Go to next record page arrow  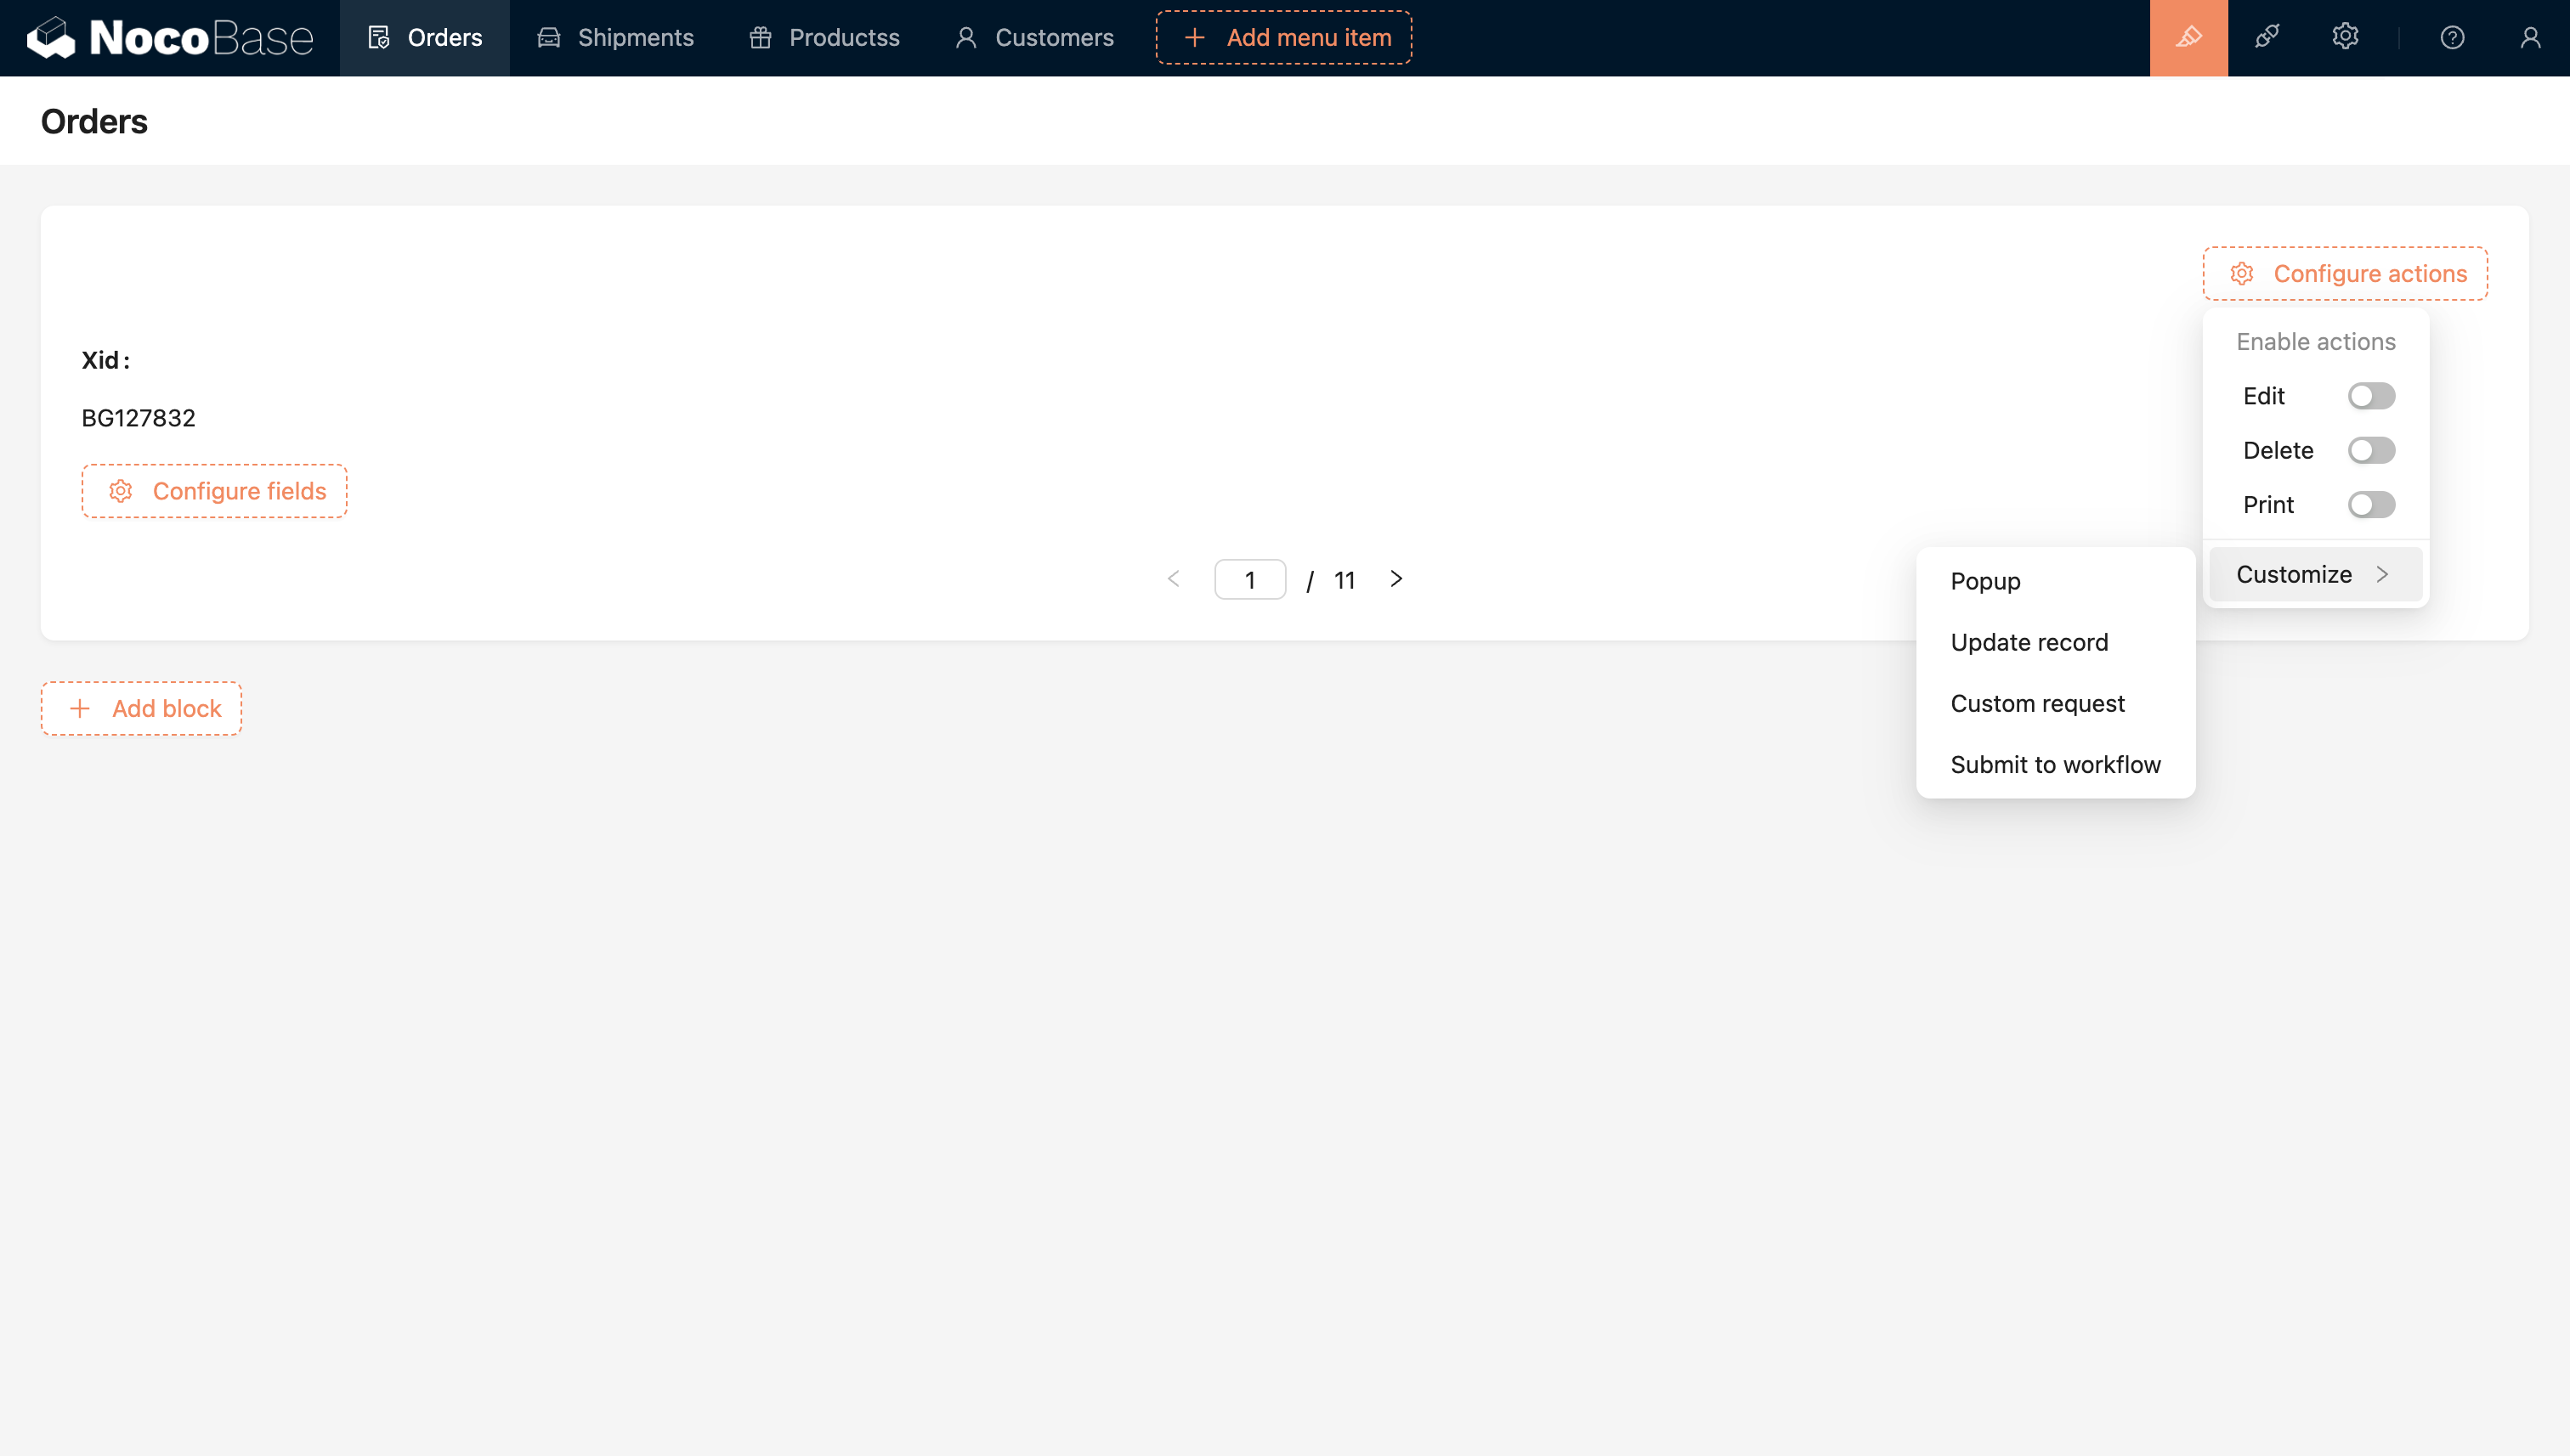(x=1396, y=579)
